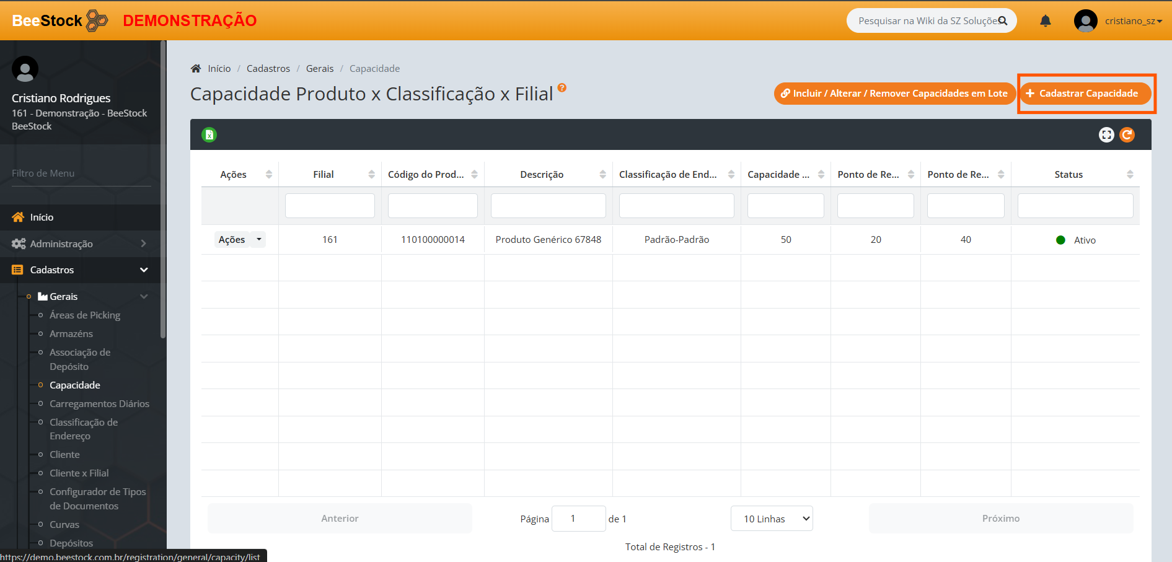Open the 10 Linhas page-size dropdown
Screen dimensions: 1172x562
(772, 519)
